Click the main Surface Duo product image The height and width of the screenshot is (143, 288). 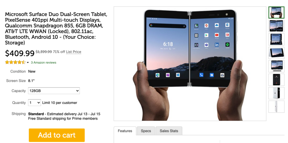pyautogui.click(x=190, y=64)
